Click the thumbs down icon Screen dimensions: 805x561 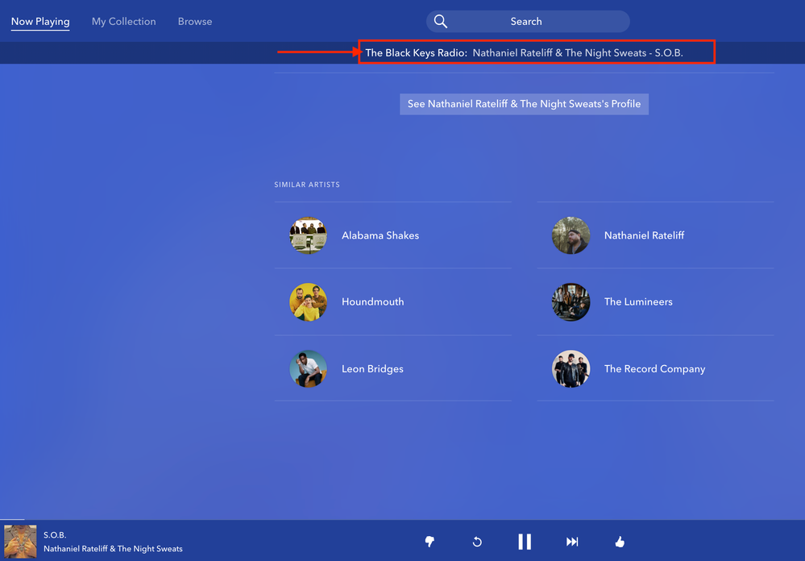coord(429,542)
